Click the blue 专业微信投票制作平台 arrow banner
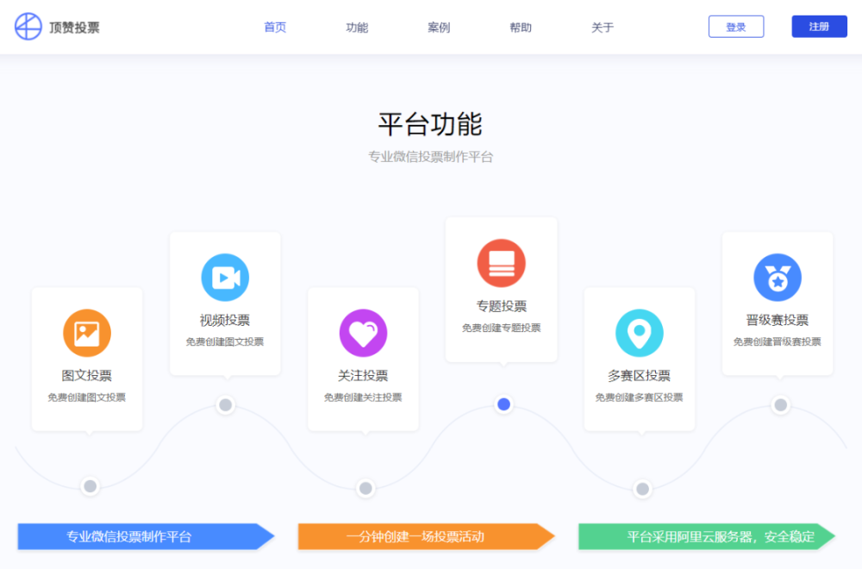This screenshot has height=569, width=862. point(147,536)
